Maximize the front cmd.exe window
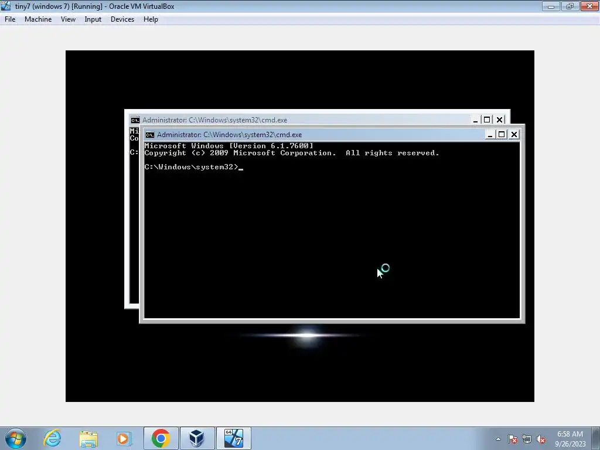600x450 pixels. (502, 134)
